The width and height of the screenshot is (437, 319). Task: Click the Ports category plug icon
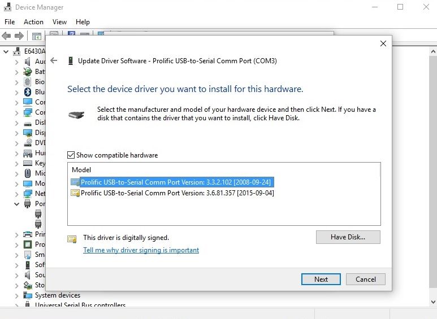pyautogui.click(x=28, y=204)
